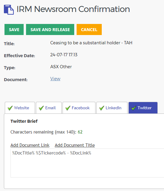Click the orange CANCEL button
The height and width of the screenshot is (191, 164).
89,29
